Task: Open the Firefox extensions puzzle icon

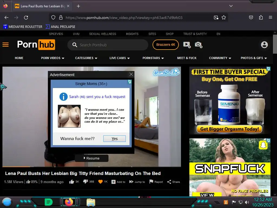Action: pyautogui.click(x=261, y=17)
